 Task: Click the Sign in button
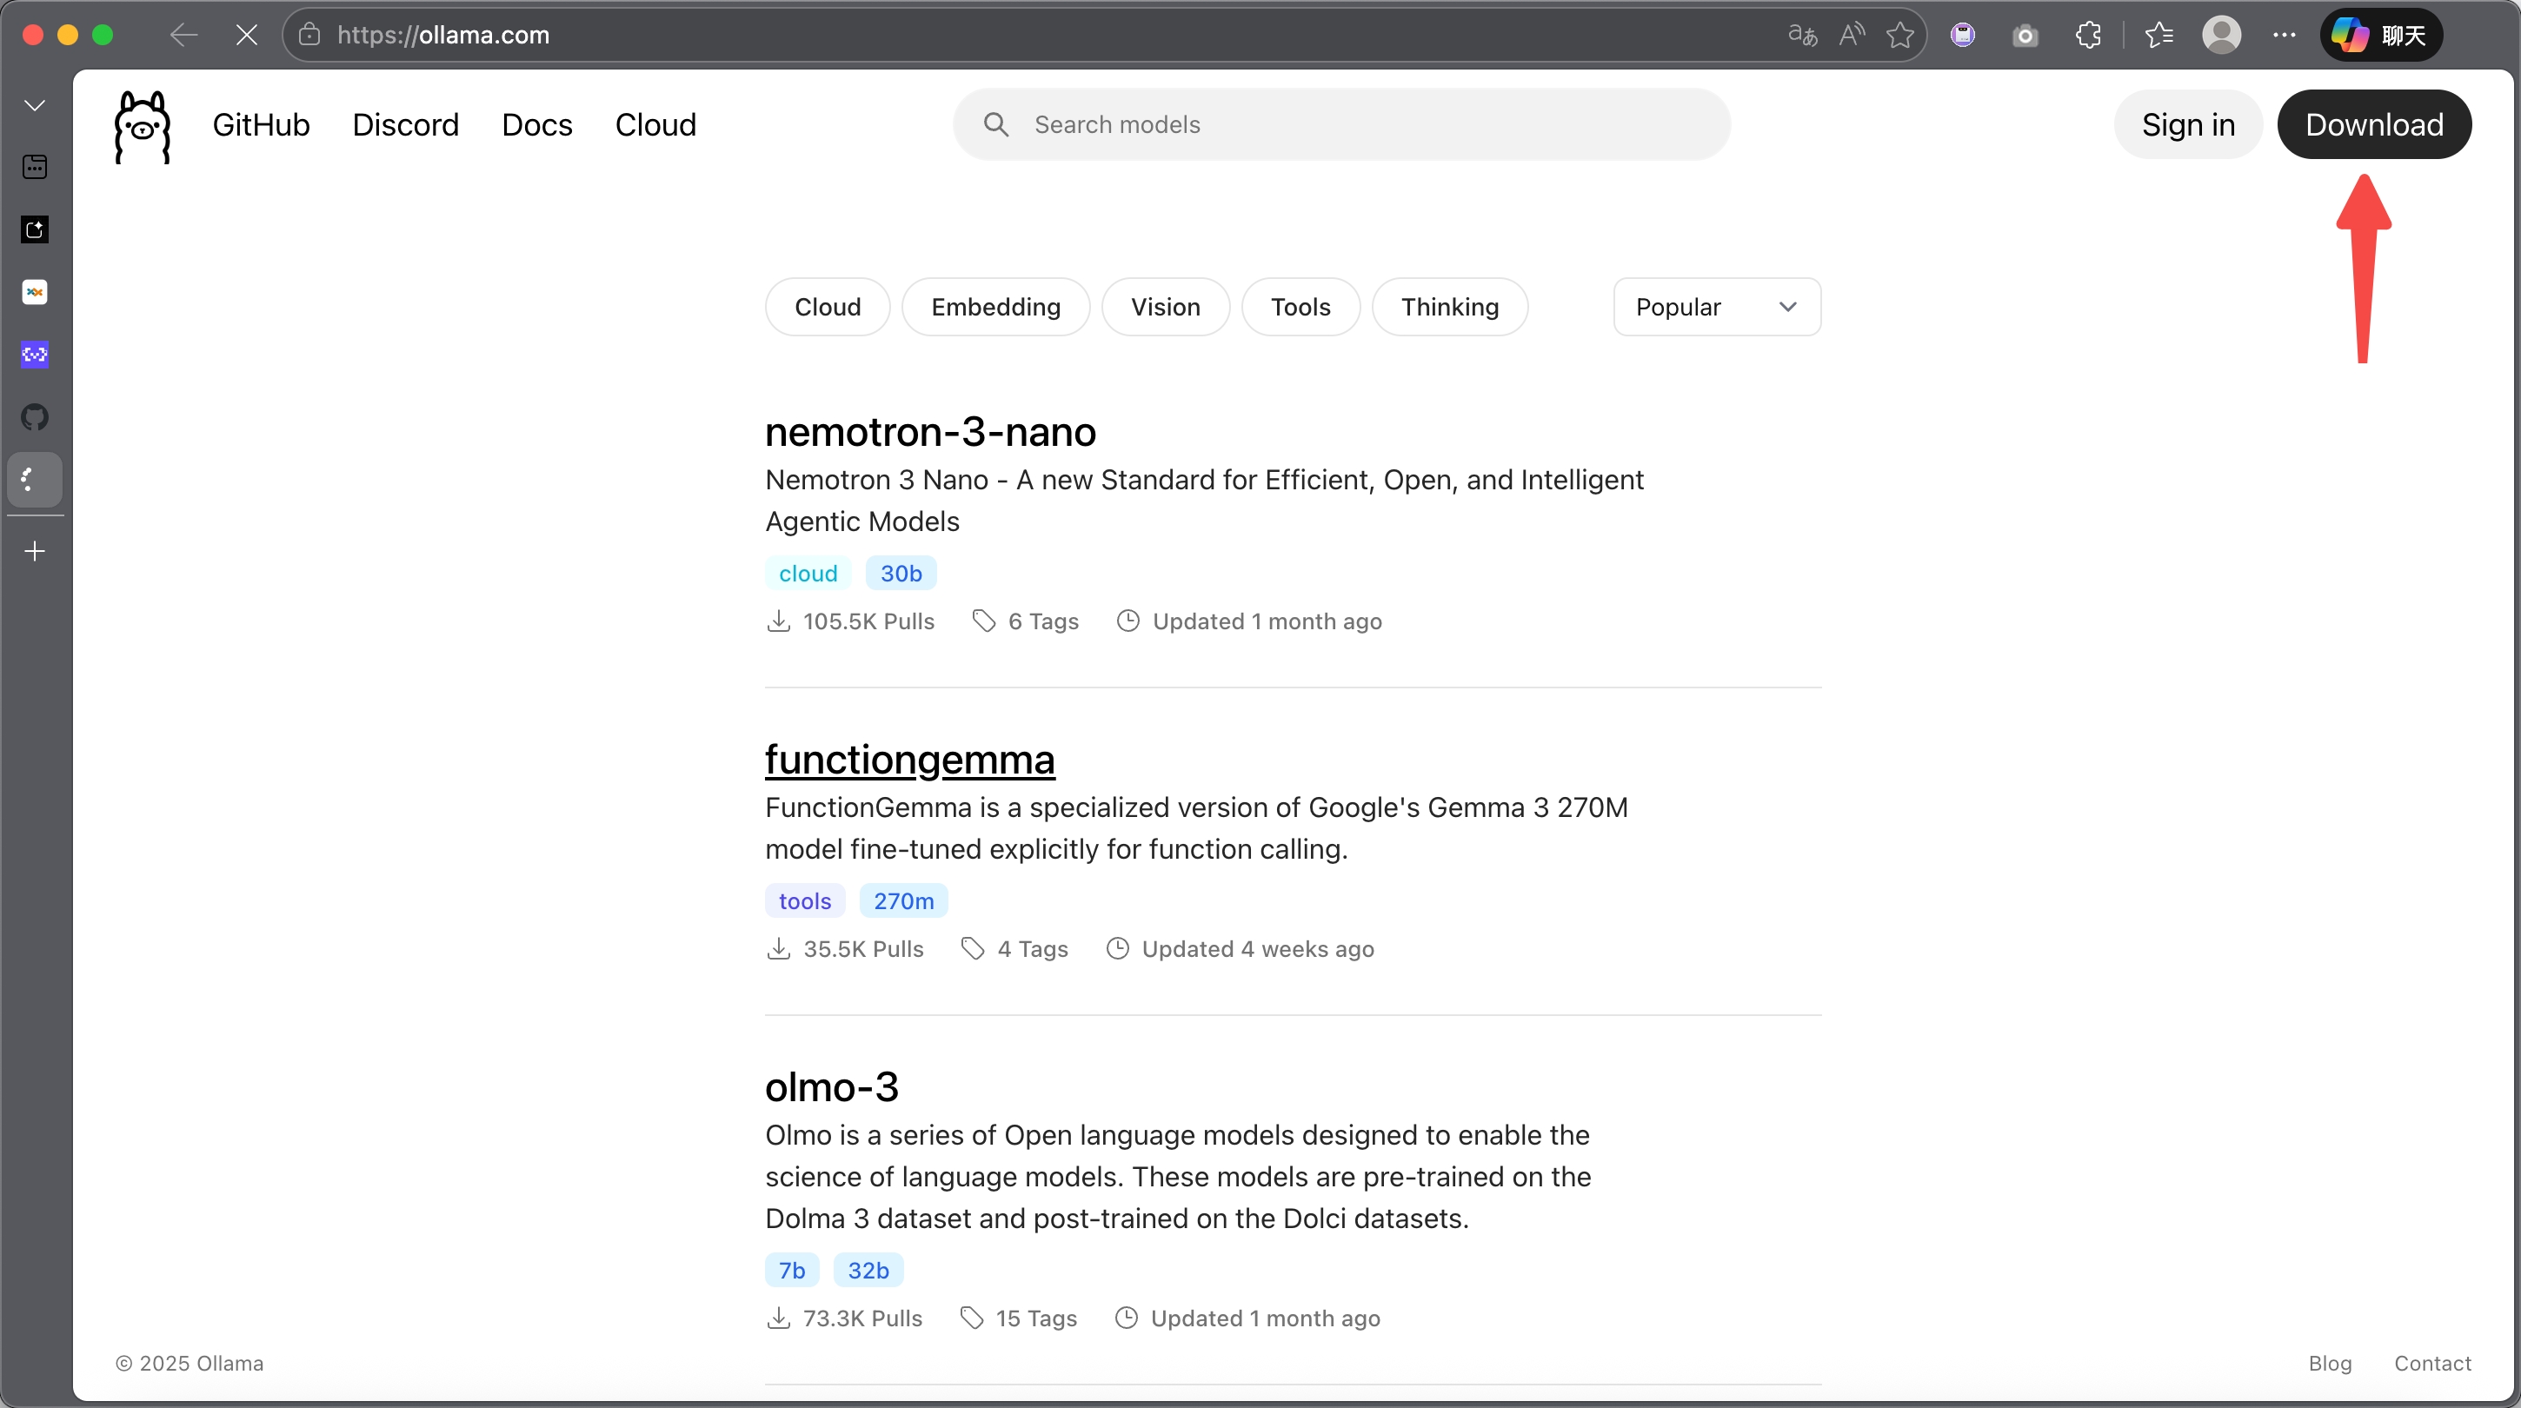pyautogui.click(x=2188, y=124)
